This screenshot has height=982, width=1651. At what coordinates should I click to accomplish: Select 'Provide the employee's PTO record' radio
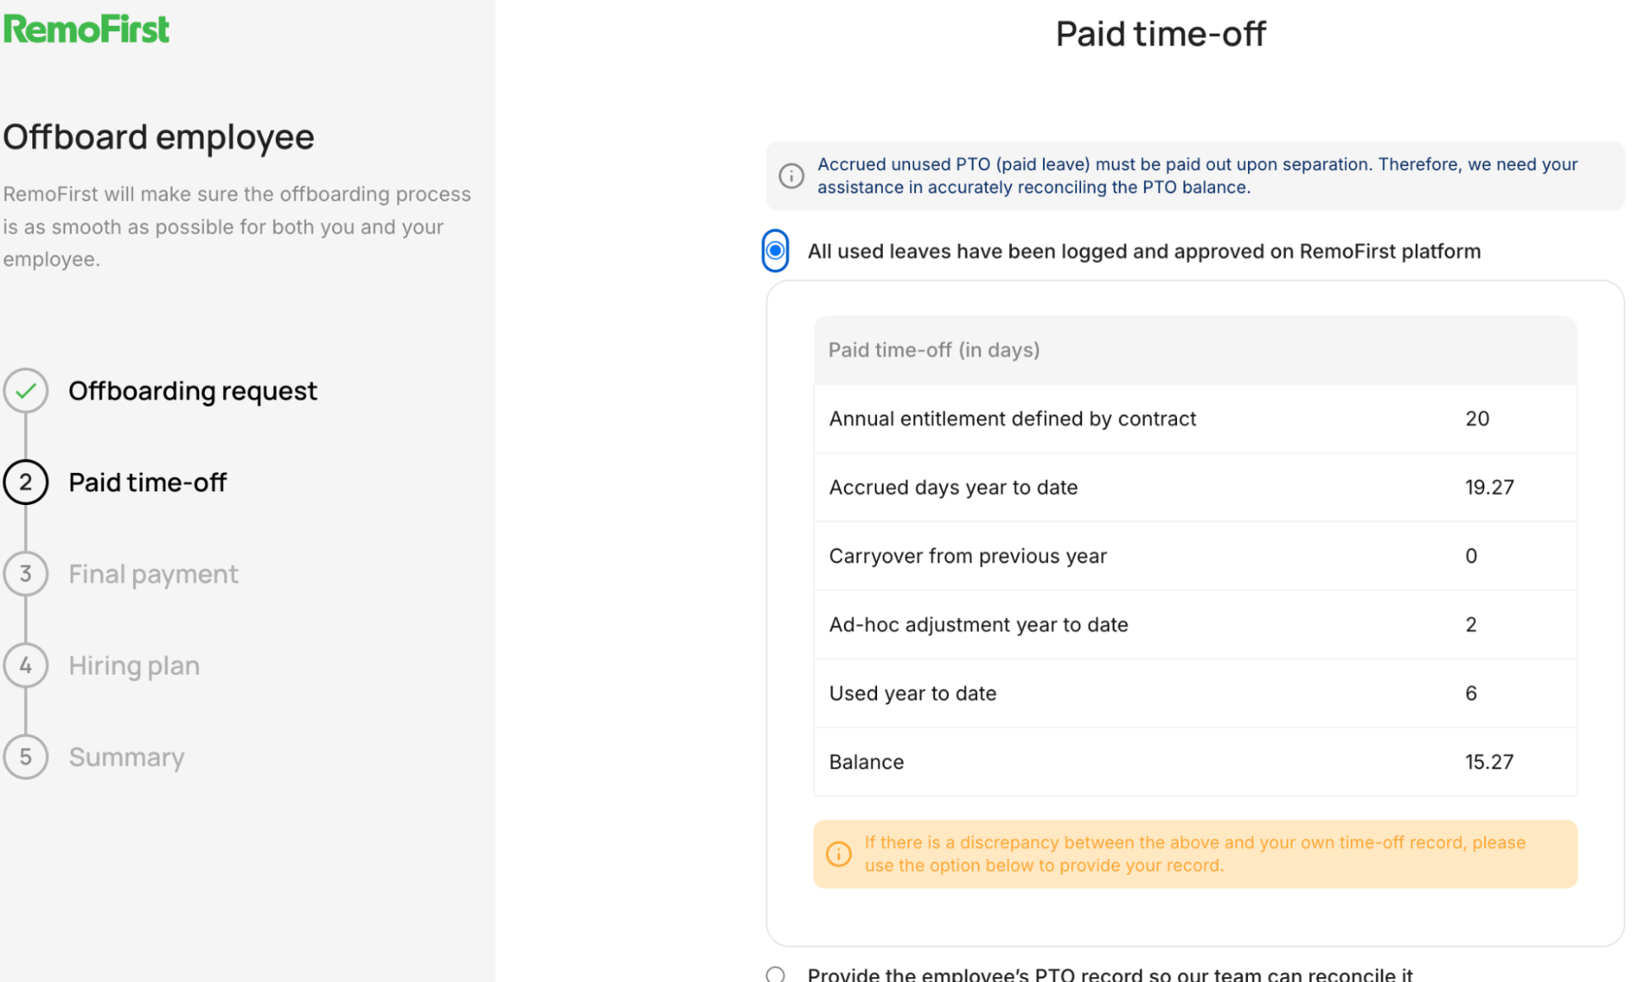tap(775, 975)
